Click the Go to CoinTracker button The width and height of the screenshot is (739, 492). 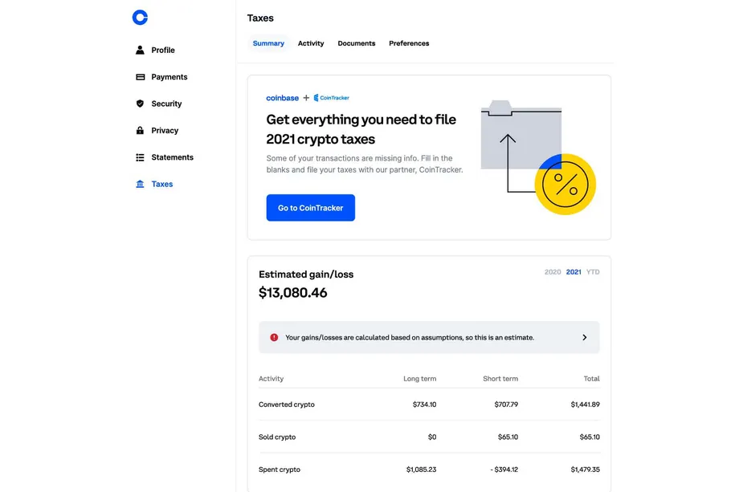(310, 208)
